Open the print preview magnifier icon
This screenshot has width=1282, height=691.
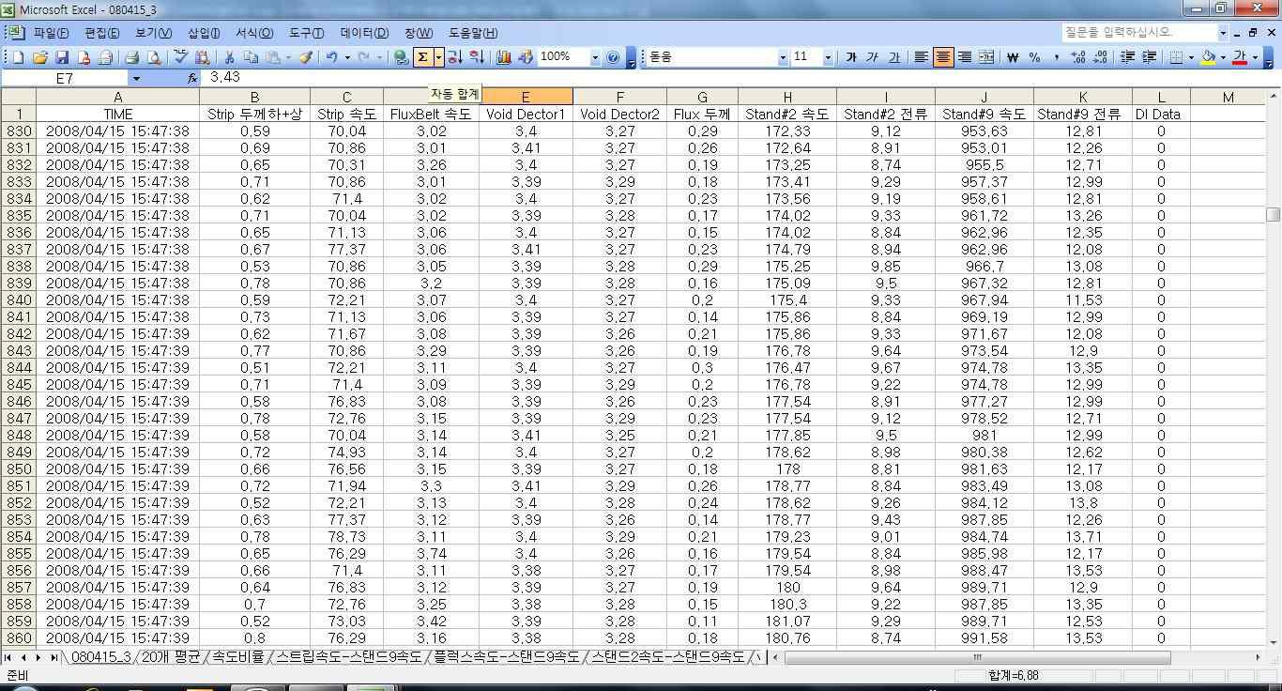(x=154, y=57)
